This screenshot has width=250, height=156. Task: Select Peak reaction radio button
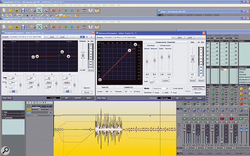(x=153, y=92)
